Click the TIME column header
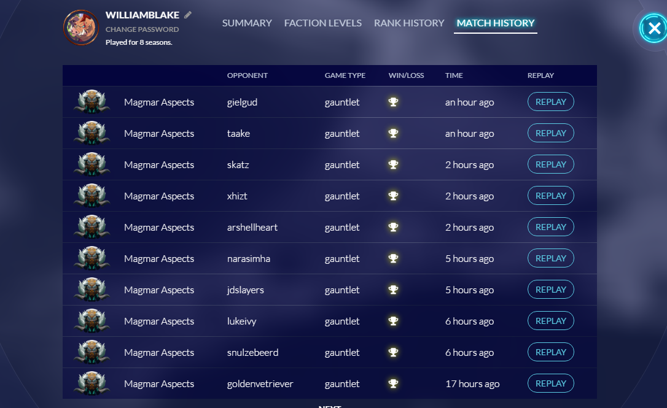The width and height of the screenshot is (667, 408). [x=454, y=75]
